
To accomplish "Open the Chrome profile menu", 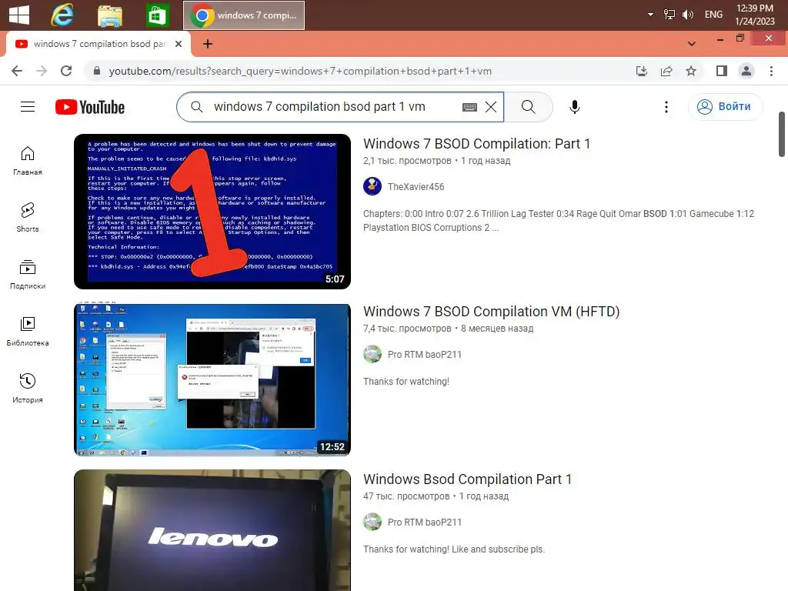I will pyautogui.click(x=746, y=71).
